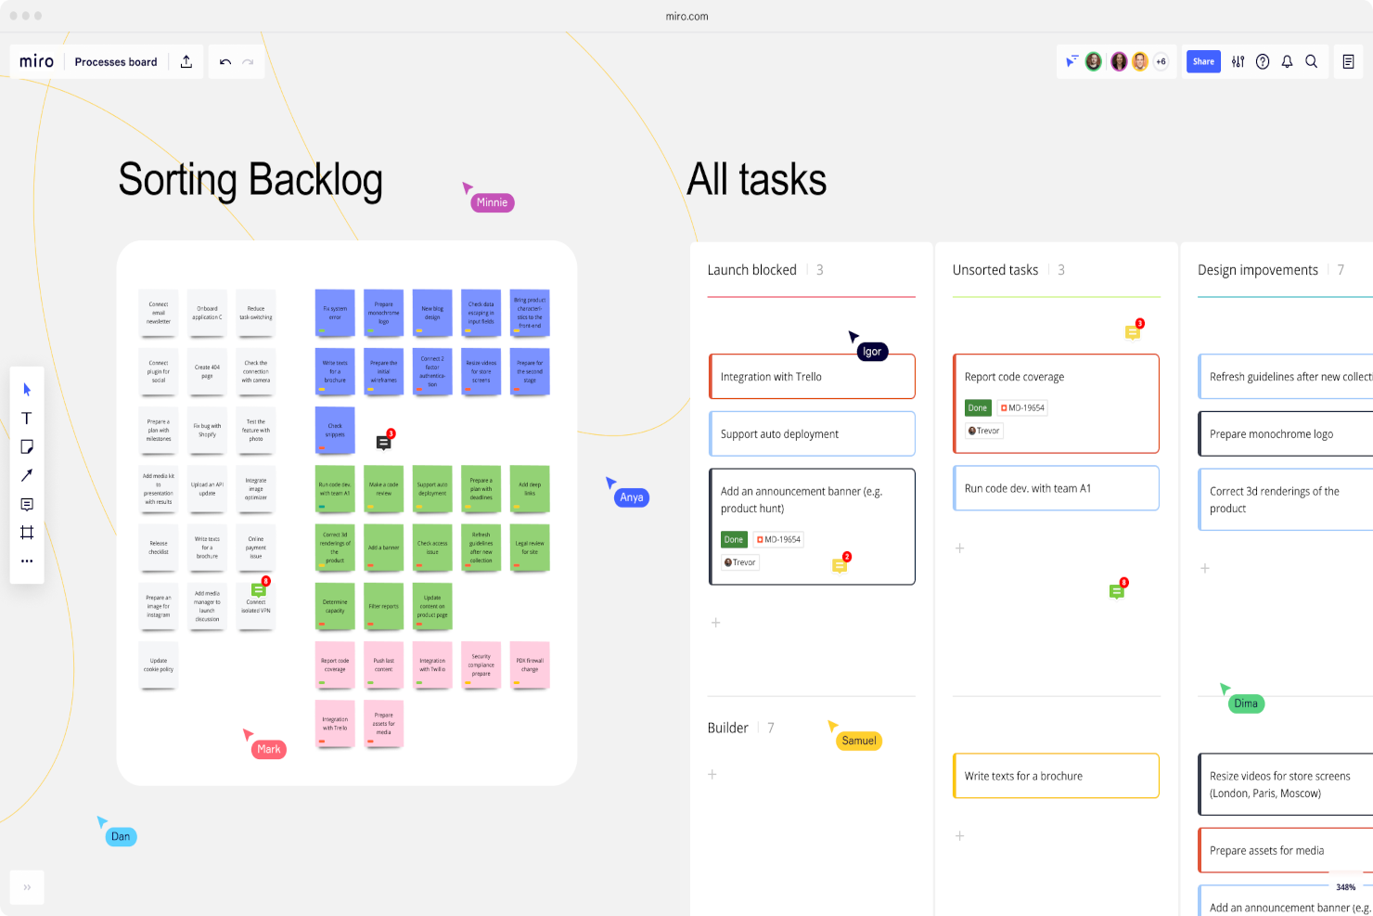Screen dimensions: 1373x916
Task: Select green Make a code review sticky note
Action: 383,489
